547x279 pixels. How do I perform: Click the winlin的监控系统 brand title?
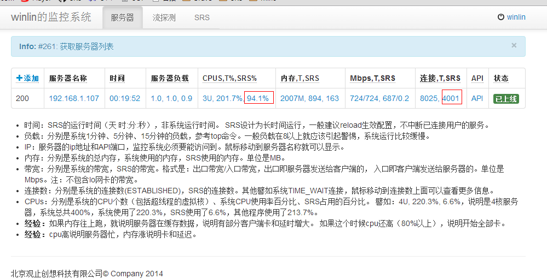pos(51,17)
